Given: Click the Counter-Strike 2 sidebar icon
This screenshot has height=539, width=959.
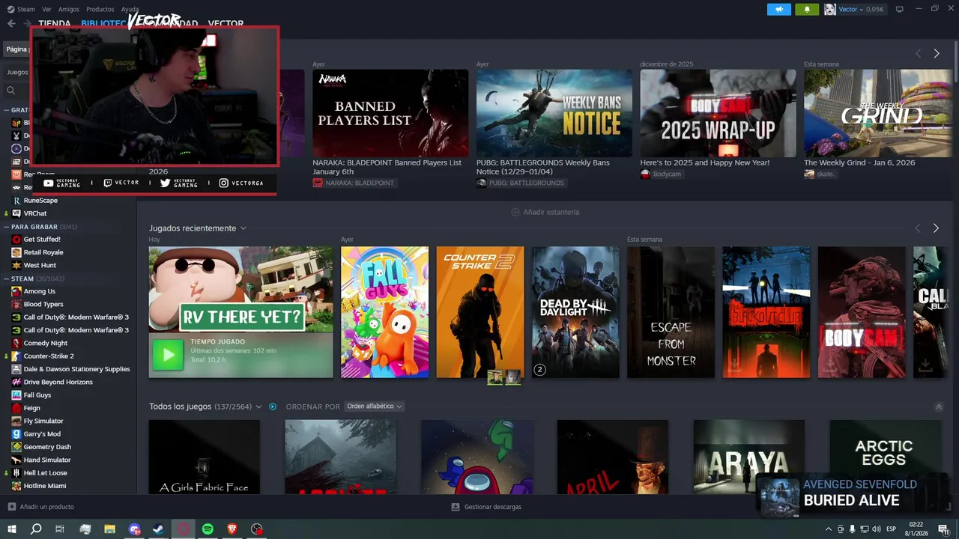Looking at the screenshot, I should click(16, 356).
